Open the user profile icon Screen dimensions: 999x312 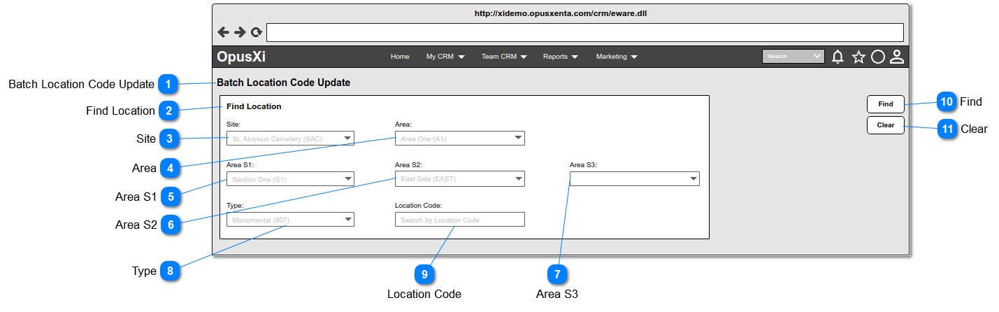pos(897,57)
